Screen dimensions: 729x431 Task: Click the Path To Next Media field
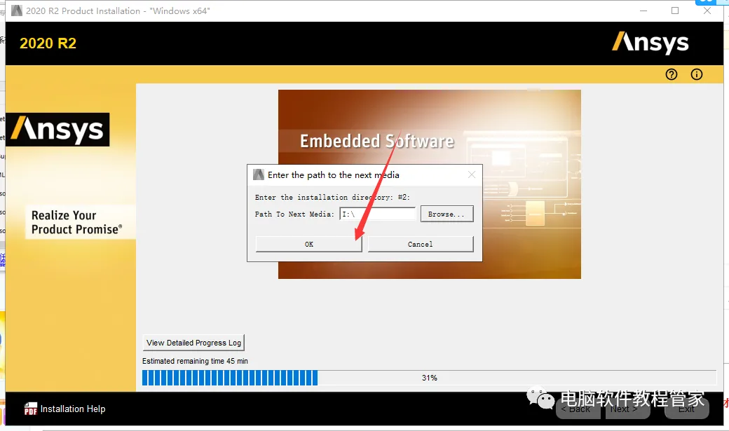(378, 214)
